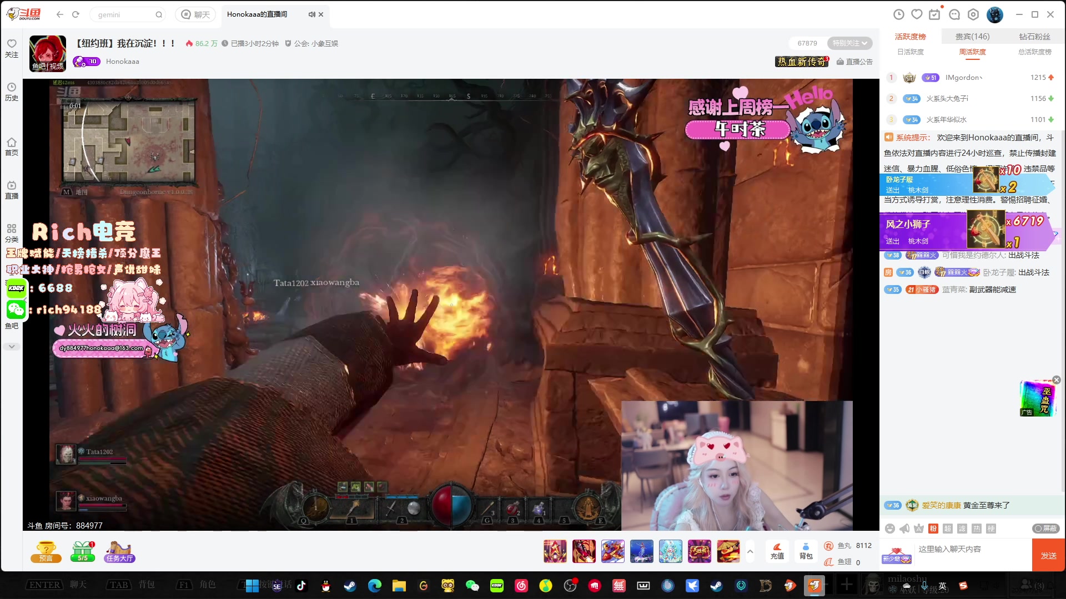
Task: Click the megaphone broadcast icon
Action: pyautogui.click(x=904, y=529)
